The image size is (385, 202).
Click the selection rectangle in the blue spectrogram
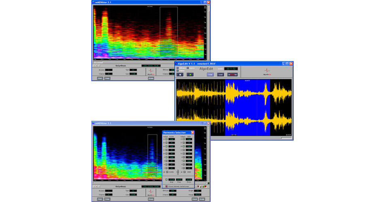(x=152, y=156)
